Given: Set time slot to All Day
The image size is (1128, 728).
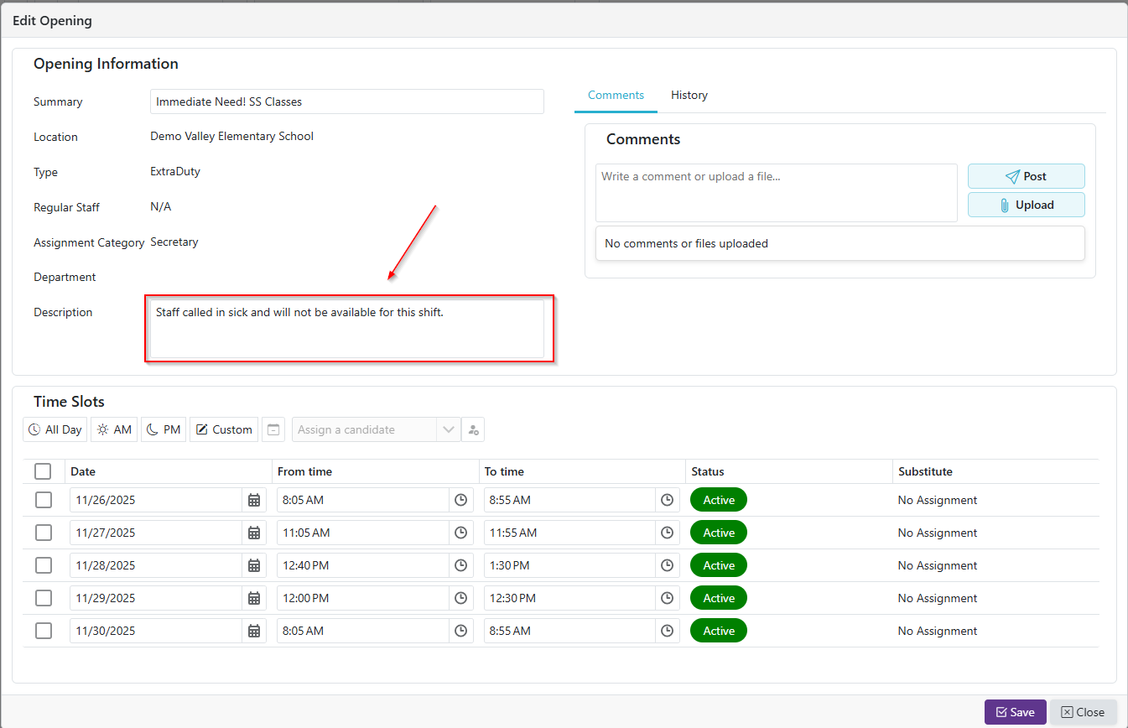Looking at the screenshot, I should (55, 429).
